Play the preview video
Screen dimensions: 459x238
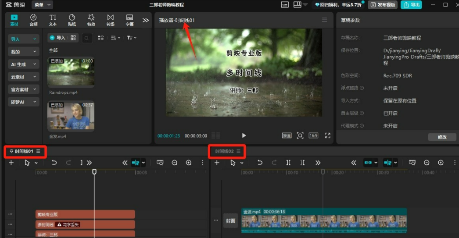pyautogui.click(x=244, y=135)
